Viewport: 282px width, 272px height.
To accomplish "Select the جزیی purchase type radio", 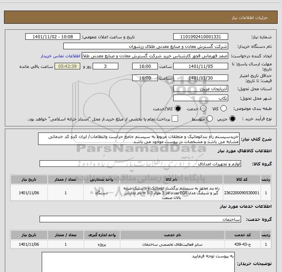I will point(232,119).
